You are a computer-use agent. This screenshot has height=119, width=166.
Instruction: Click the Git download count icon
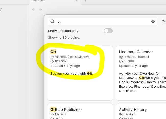(52, 61)
